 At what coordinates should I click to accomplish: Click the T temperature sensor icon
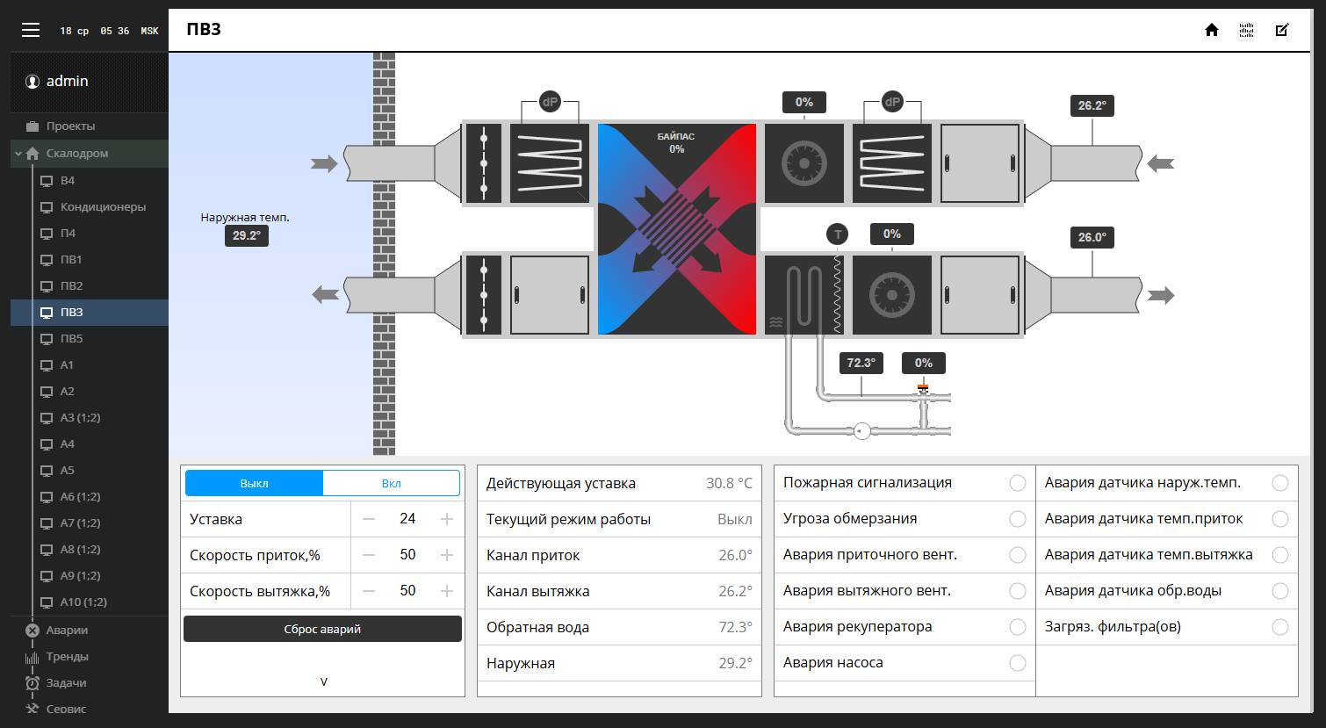[x=838, y=234]
